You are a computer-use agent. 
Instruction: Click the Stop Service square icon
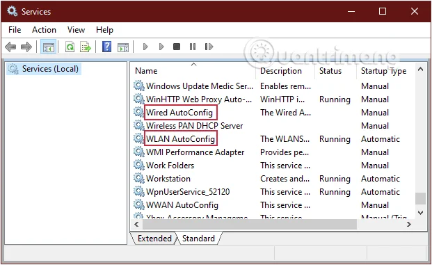pos(177,47)
